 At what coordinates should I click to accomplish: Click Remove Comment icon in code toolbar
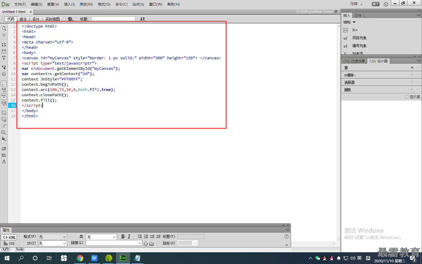(x=4, y=119)
